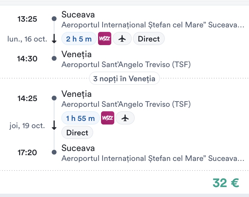249x197 pixels.
Task: Click the 3 nopți în Veneția pill
Action: 124,79
